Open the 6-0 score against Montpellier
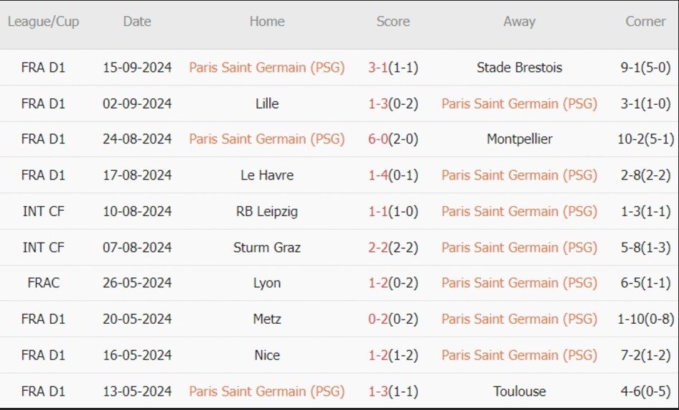 pyautogui.click(x=378, y=139)
